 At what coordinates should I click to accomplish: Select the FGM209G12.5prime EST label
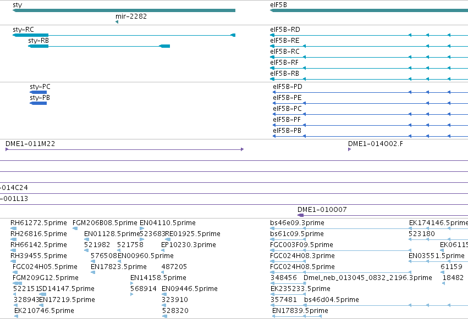pyautogui.click(x=45, y=278)
